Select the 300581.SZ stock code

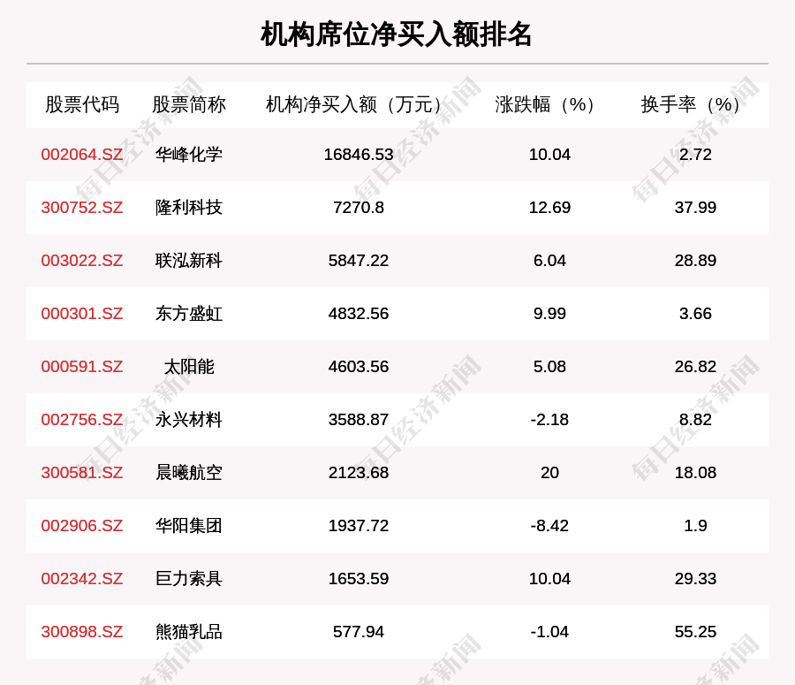click(82, 473)
